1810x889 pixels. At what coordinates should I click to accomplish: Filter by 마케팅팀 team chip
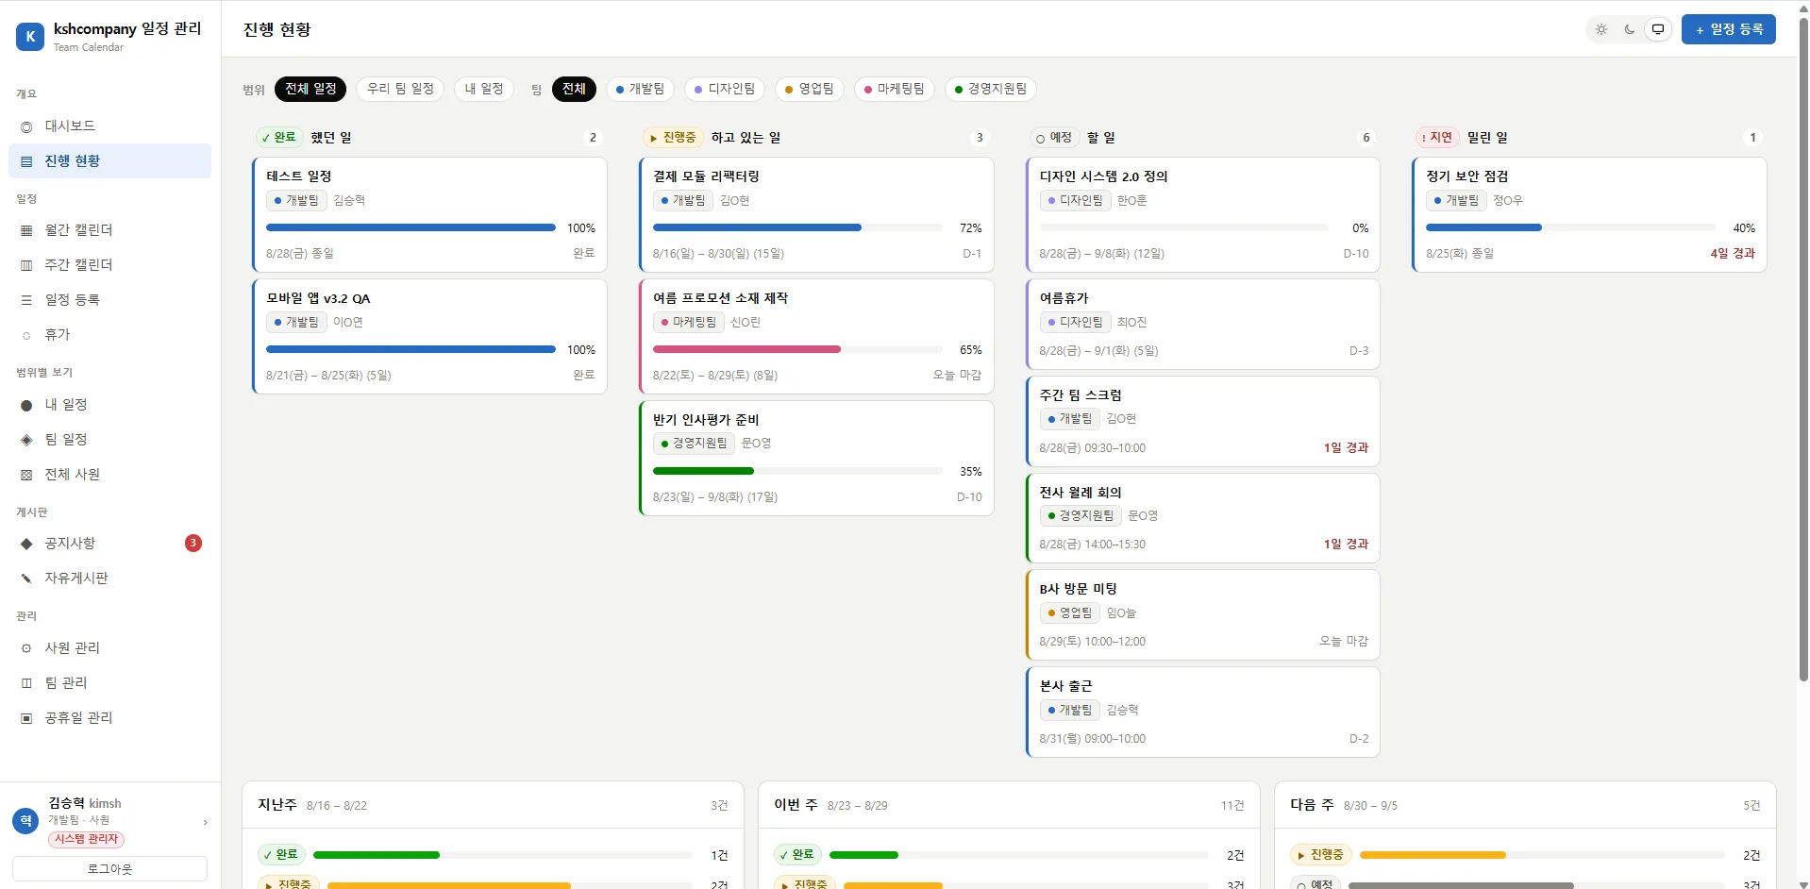click(894, 89)
